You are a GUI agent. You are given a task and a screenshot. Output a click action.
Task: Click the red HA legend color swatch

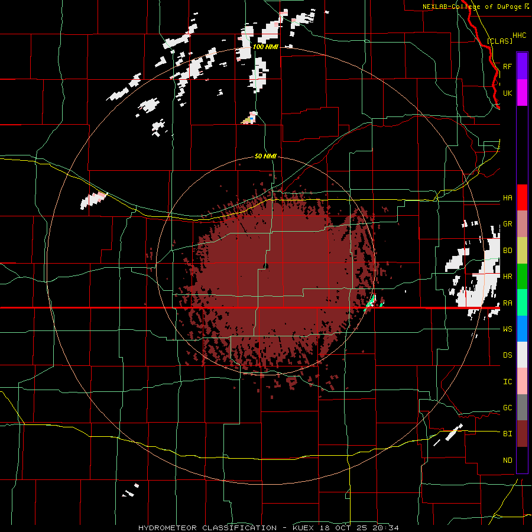(522, 197)
